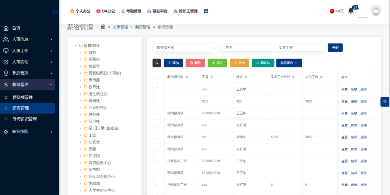Expand the 党政办 tree node arrow
The height and width of the screenshot is (195, 390).
[x=81, y=59]
